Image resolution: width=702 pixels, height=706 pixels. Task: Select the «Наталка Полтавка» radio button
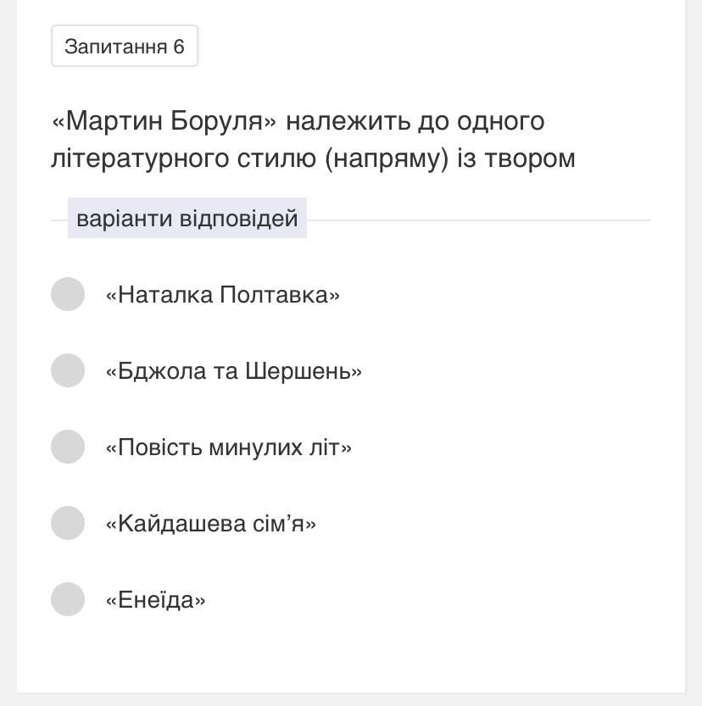[68, 294]
